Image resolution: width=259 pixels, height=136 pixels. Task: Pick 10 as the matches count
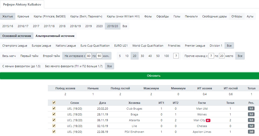click(x=127, y=56)
